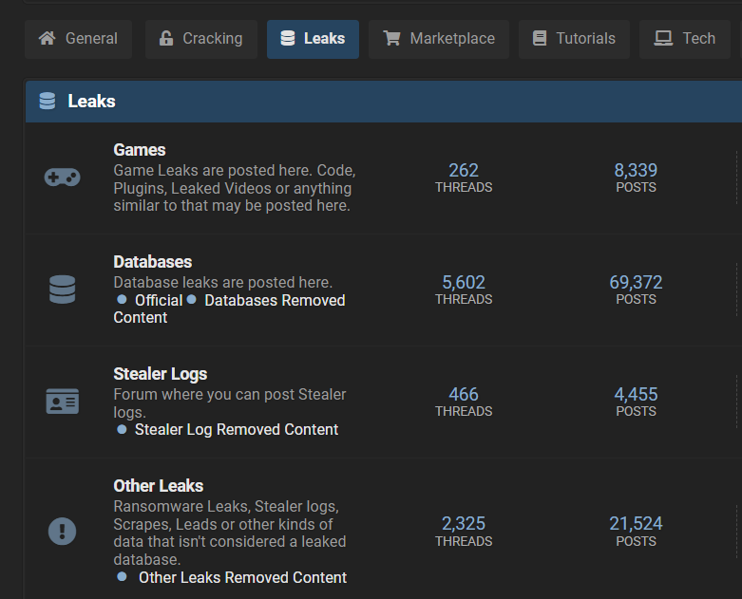The image size is (742, 599).
Task: Click the shopping cart icon on Marketplace tab
Action: pyautogui.click(x=391, y=38)
